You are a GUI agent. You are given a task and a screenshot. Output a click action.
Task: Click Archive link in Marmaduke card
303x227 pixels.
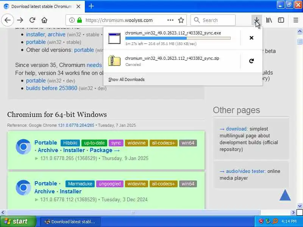45,191
